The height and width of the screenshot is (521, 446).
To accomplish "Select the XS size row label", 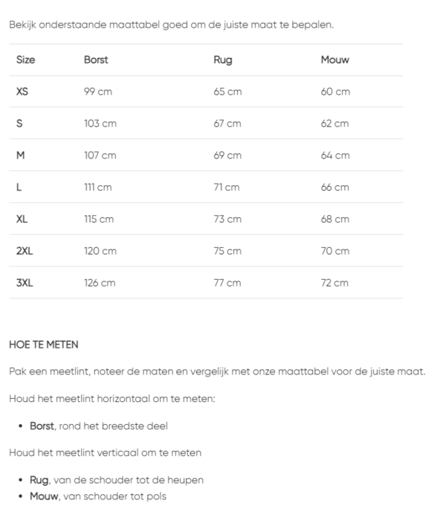I will [22, 92].
